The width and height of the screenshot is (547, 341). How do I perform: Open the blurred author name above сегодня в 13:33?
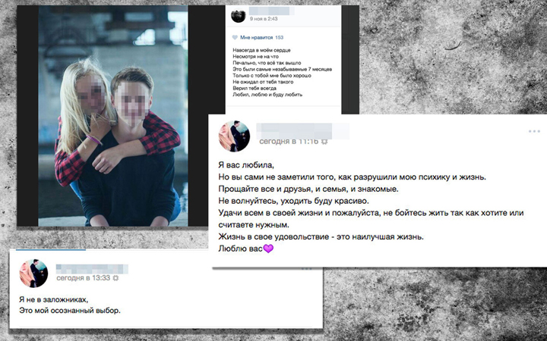click(x=92, y=268)
